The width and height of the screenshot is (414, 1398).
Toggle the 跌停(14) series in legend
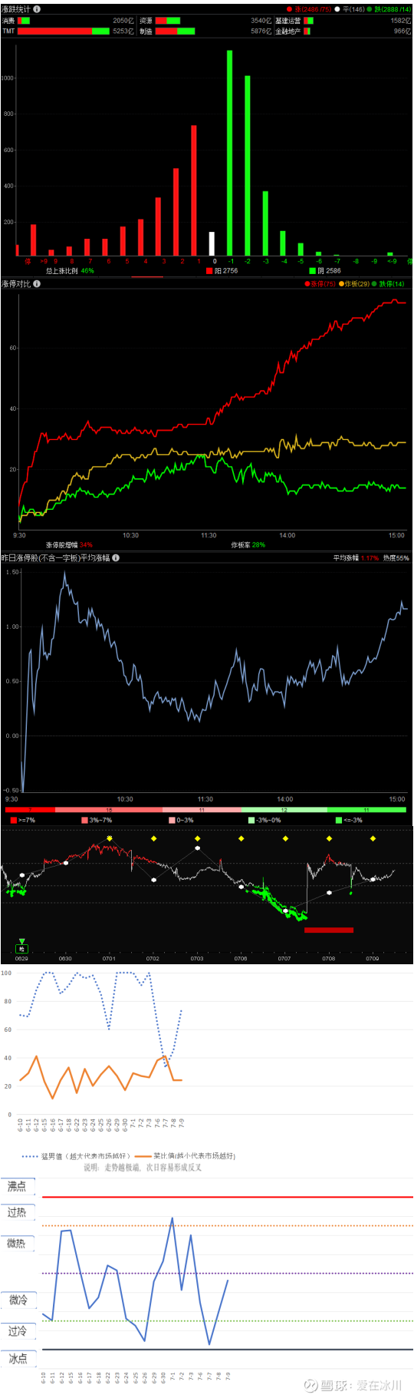(389, 284)
